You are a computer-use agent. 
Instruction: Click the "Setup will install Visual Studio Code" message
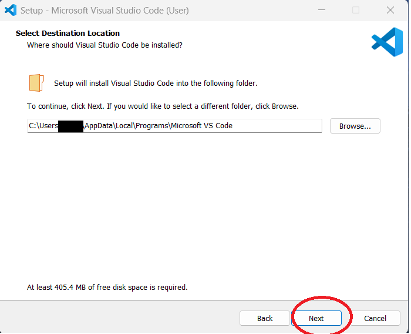click(156, 83)
